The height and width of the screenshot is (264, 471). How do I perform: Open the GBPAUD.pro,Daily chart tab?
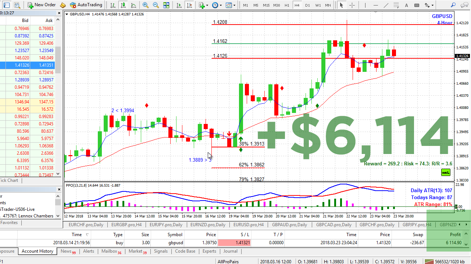pos(289,225)
